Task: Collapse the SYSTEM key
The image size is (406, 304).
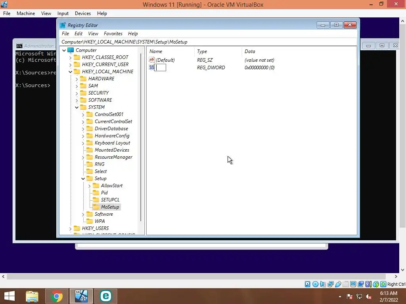Action: pos(77,107)
